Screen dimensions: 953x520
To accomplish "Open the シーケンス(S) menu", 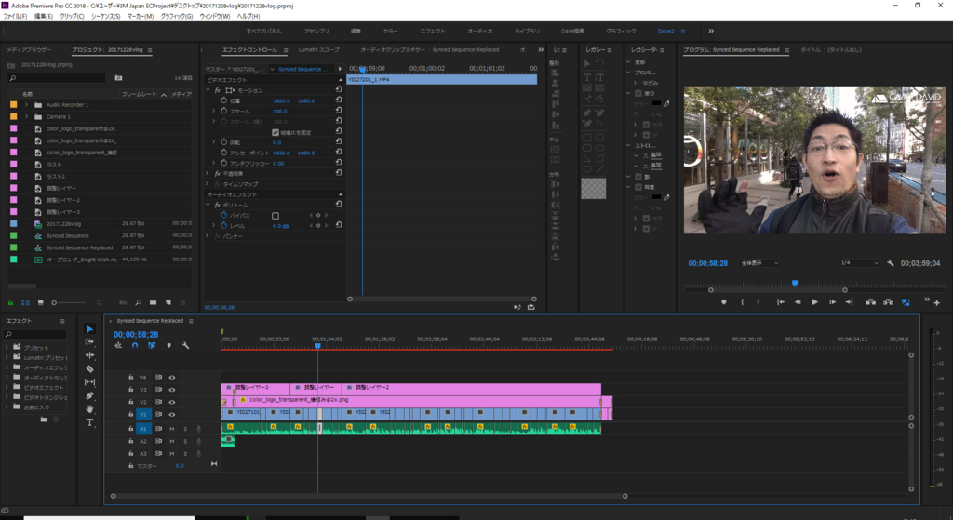I will (106, 16).
